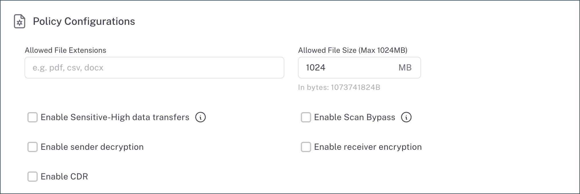
Task: Click the 'Enable Scan Bypass' label text
Action: (355, 117)
